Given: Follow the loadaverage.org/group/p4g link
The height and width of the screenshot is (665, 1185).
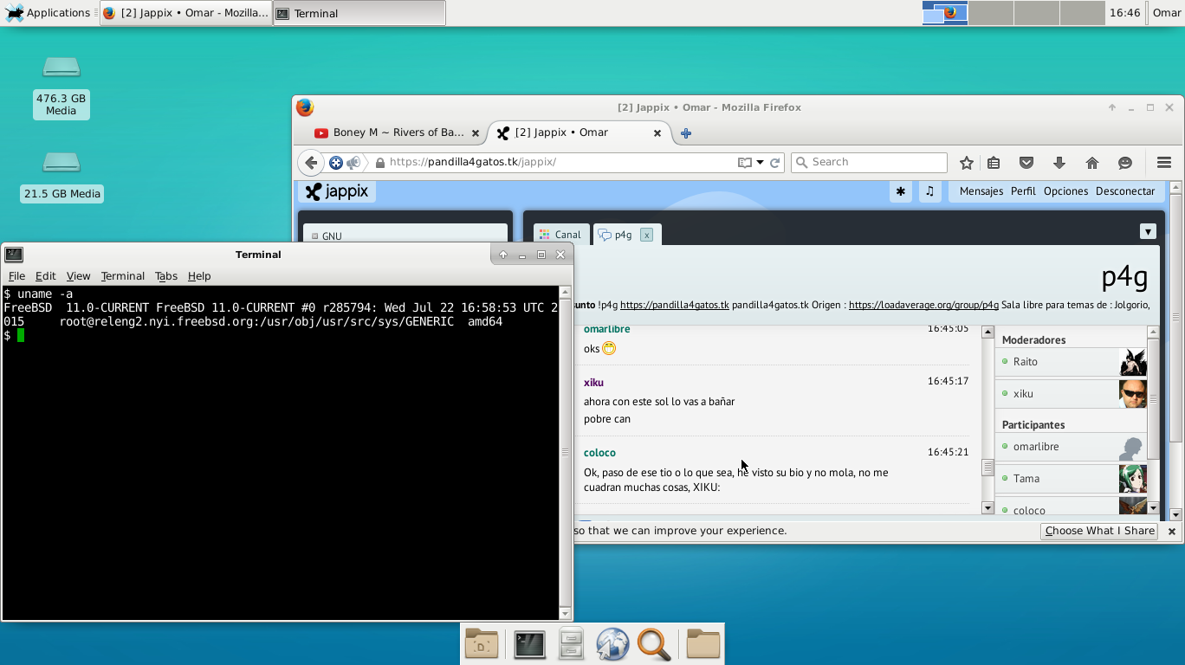Looking at the screenshot, I should tap(923, 305).
